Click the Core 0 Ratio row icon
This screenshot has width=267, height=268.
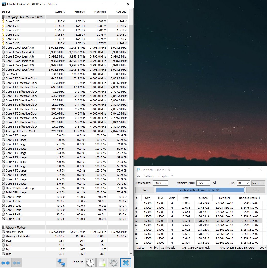[3, 197]
